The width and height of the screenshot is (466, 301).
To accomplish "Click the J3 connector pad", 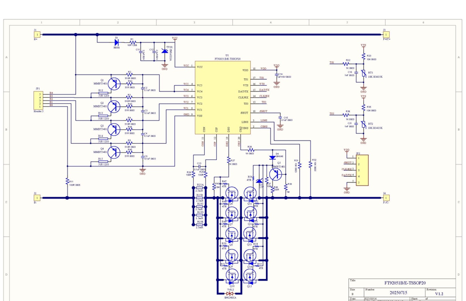I will pos(386,34).
